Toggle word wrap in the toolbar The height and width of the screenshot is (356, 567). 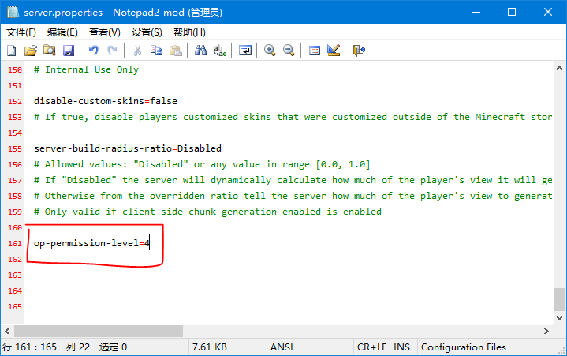tap(245, 51)
